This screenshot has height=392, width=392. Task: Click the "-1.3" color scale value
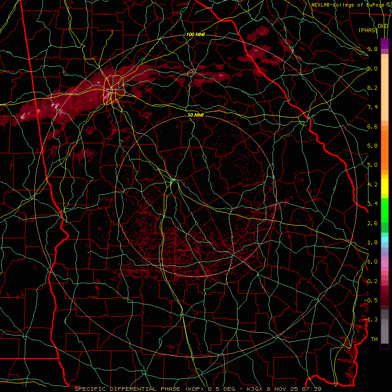pos(371,320)
